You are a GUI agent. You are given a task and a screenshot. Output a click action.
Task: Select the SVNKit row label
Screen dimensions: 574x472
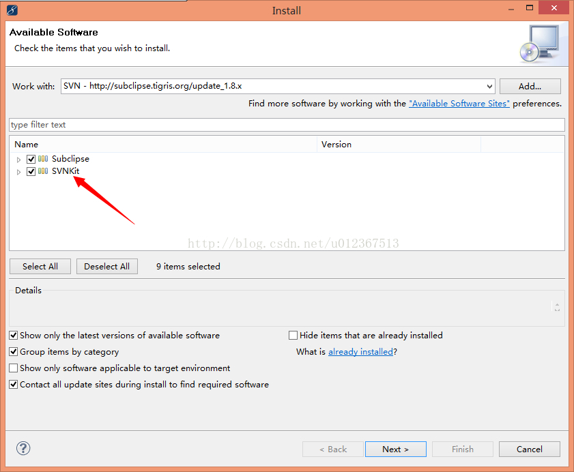point(66,171)
